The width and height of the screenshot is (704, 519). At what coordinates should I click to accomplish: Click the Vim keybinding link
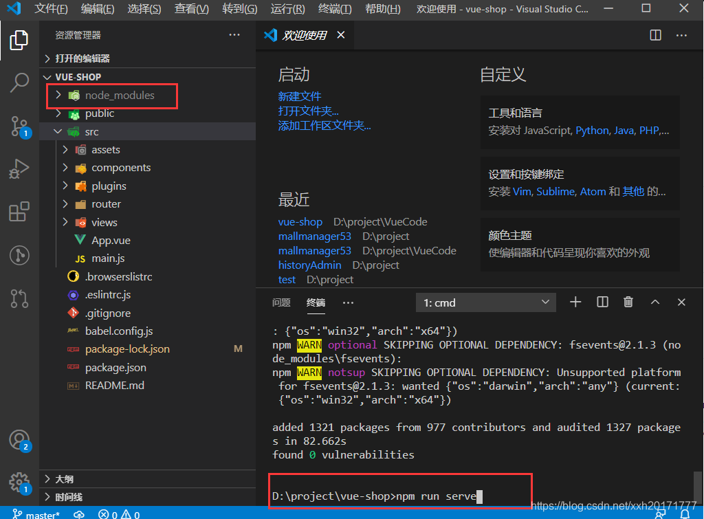click(522, 192)
